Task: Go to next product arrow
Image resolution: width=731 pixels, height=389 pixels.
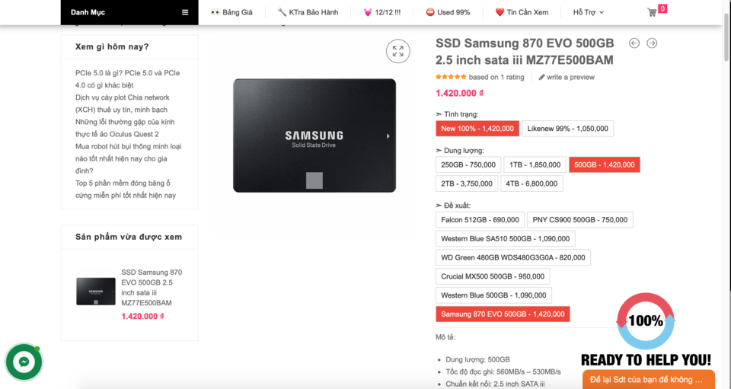Action: pyautogui.click(x=652, y=43)
